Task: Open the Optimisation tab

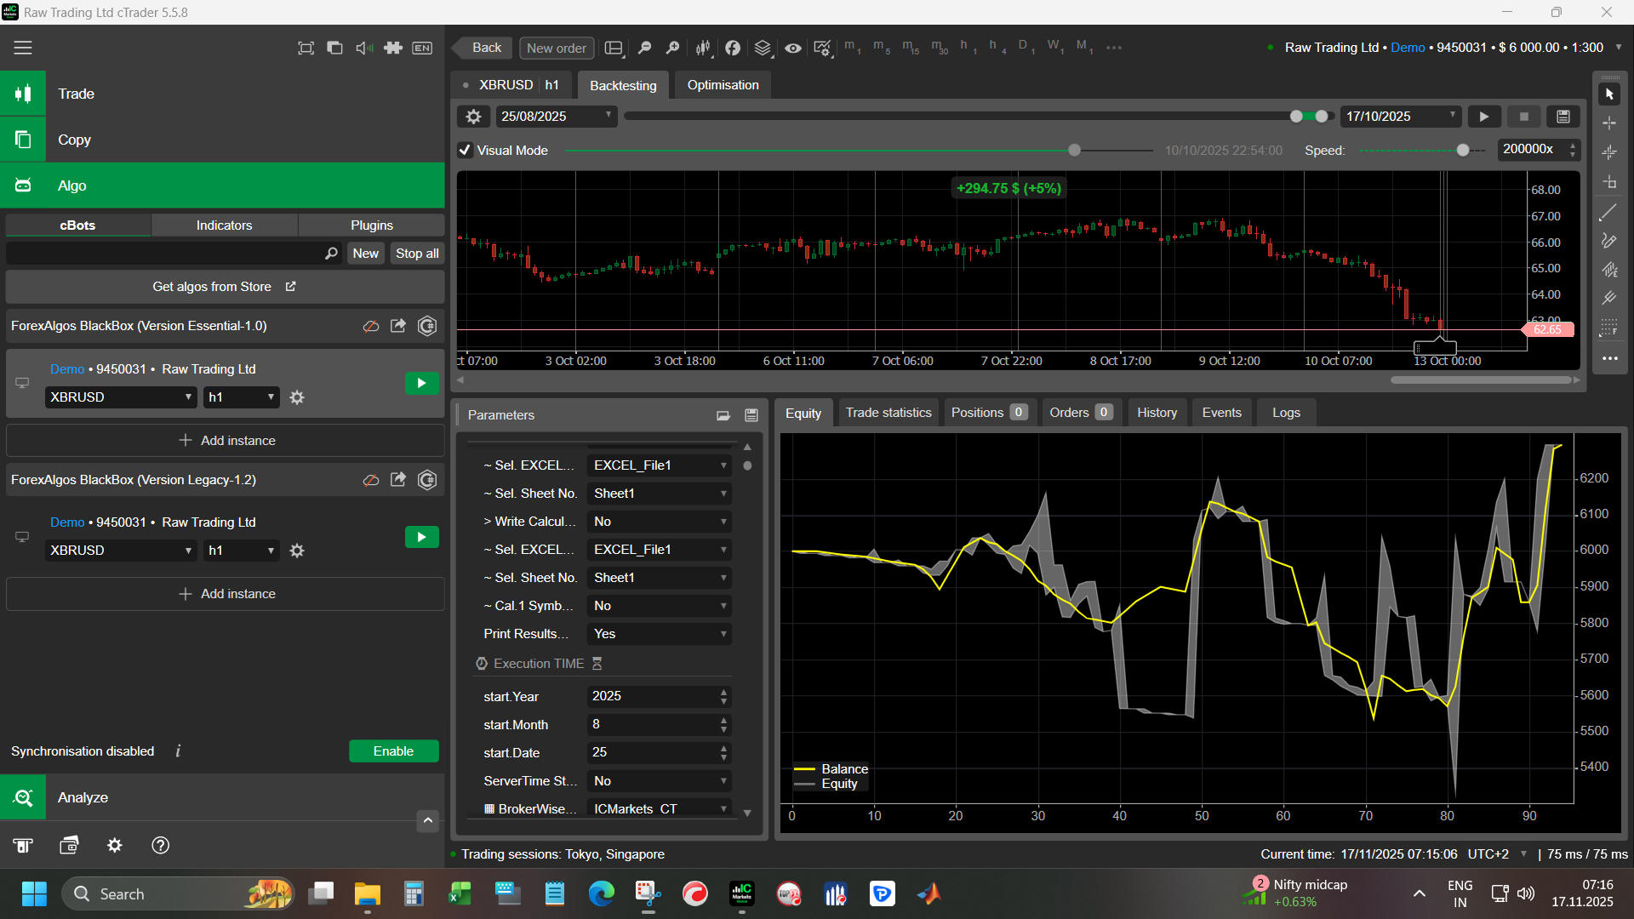Action: coord(723,85)
